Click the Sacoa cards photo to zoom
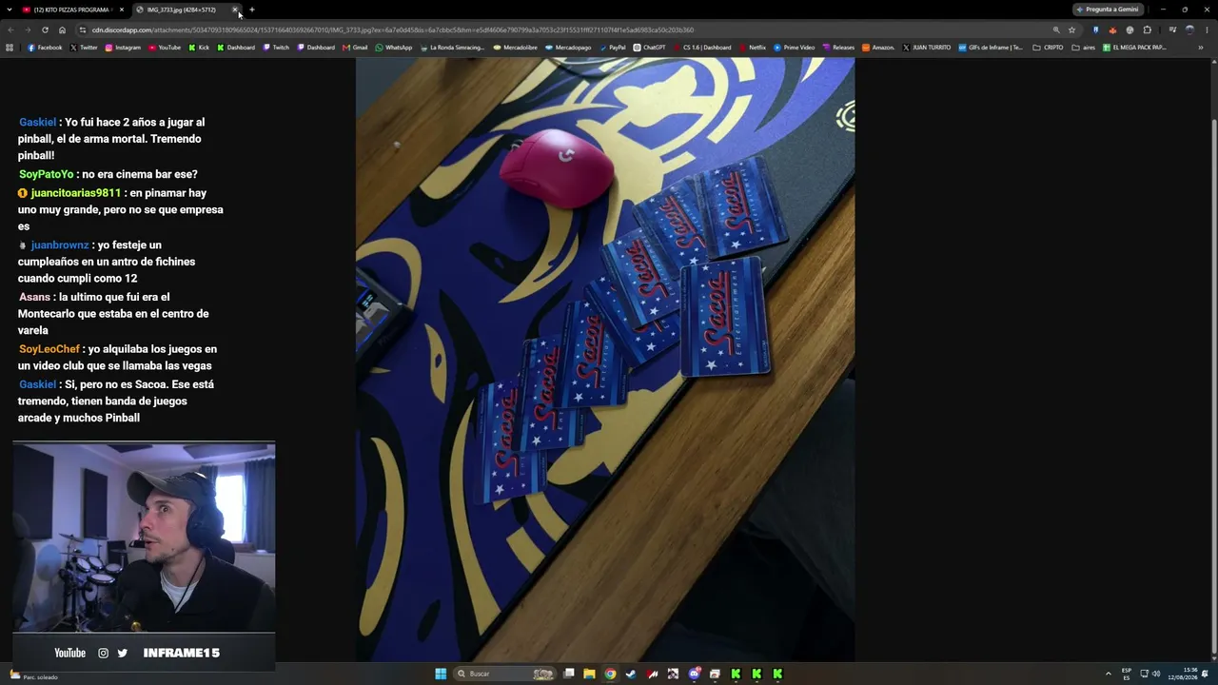Viewport: 1218px width, 685px height. click(x=605, y=360)
